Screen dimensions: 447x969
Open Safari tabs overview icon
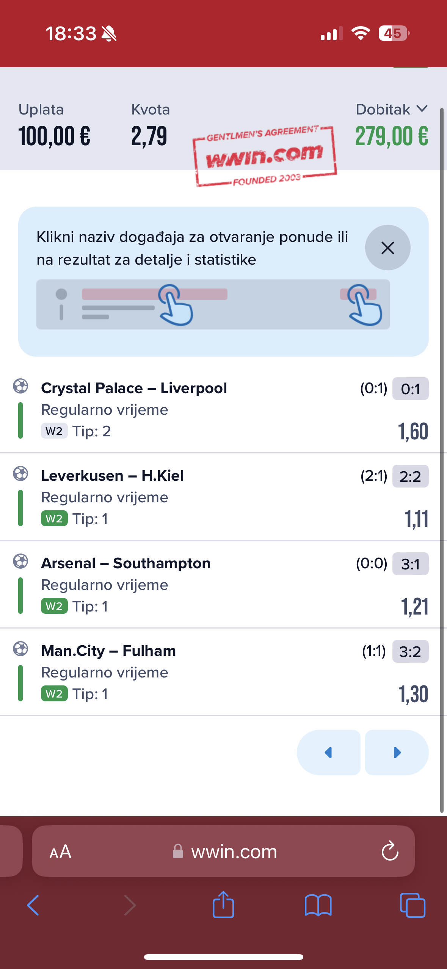point(412,905)
